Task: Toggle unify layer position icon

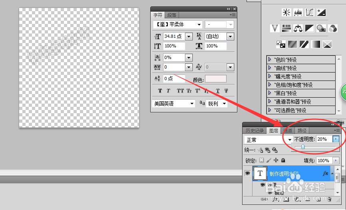Action: pos(260,150)
